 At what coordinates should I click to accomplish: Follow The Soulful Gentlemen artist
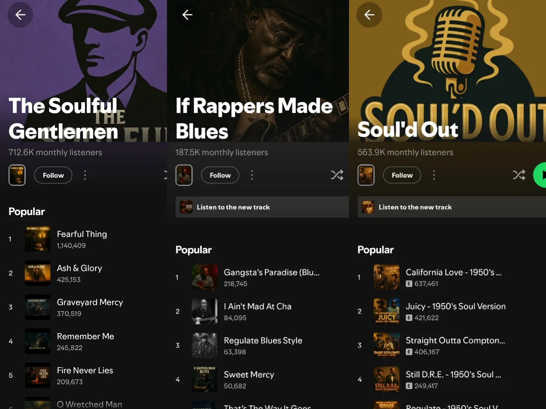(x=53, y=175)
